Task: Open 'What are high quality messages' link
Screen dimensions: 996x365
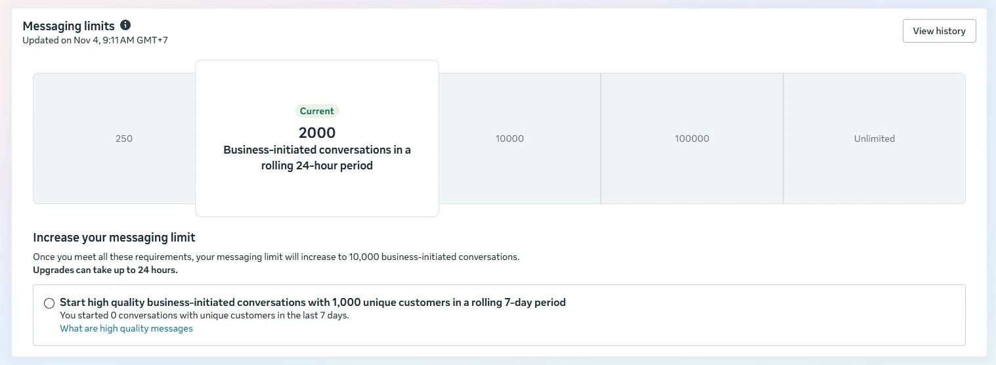Action: (x=126, y=328)
